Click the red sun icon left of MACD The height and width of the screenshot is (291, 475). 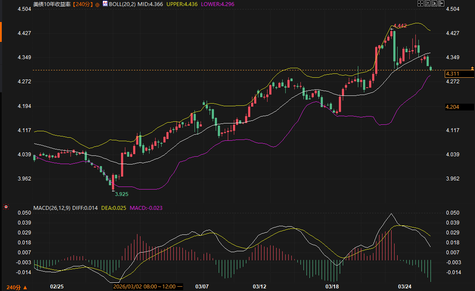(6, 207)
